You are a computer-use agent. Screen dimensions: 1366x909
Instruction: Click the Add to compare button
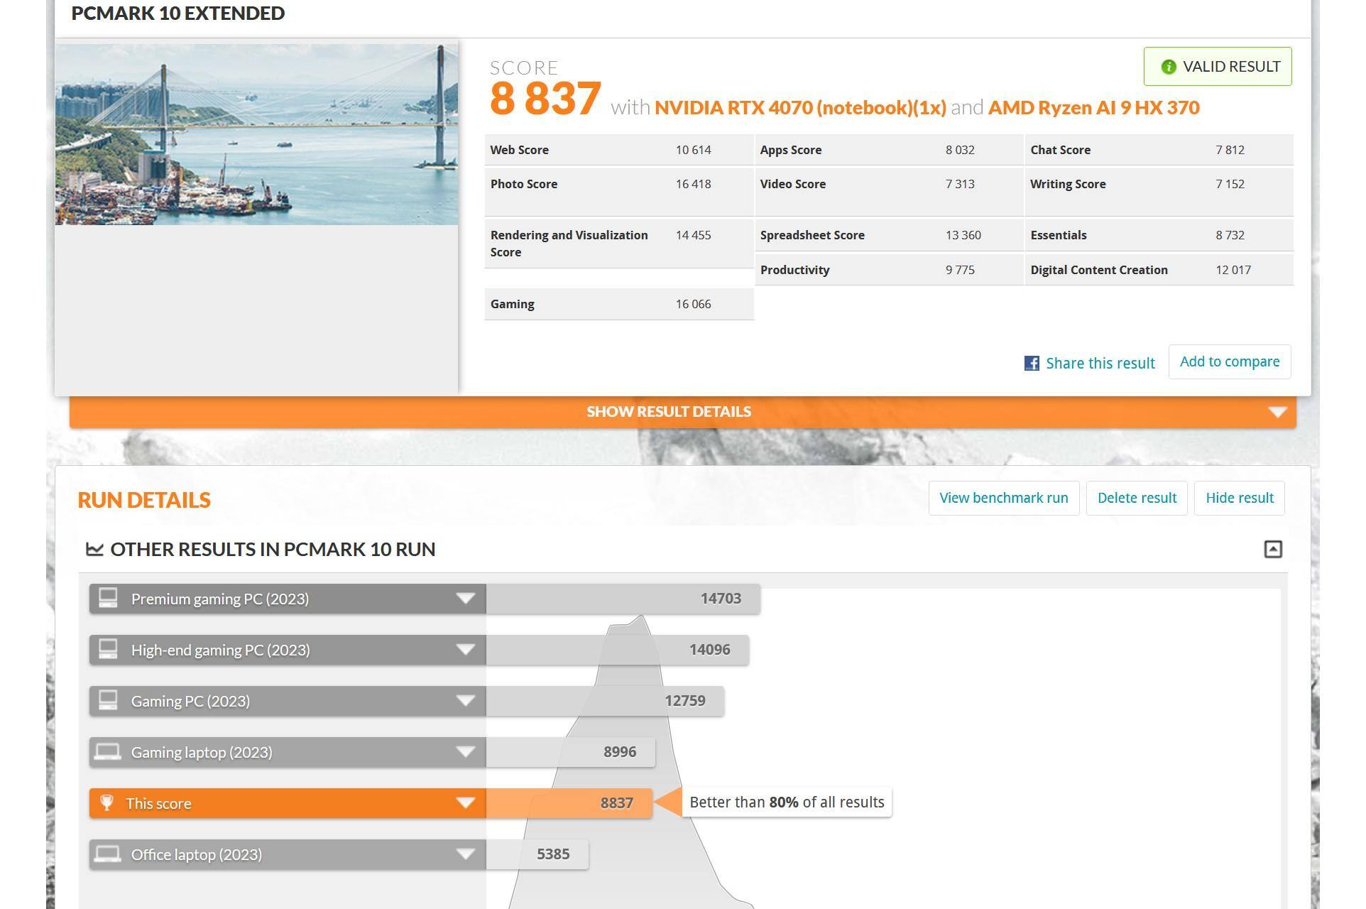(1229, 361)
